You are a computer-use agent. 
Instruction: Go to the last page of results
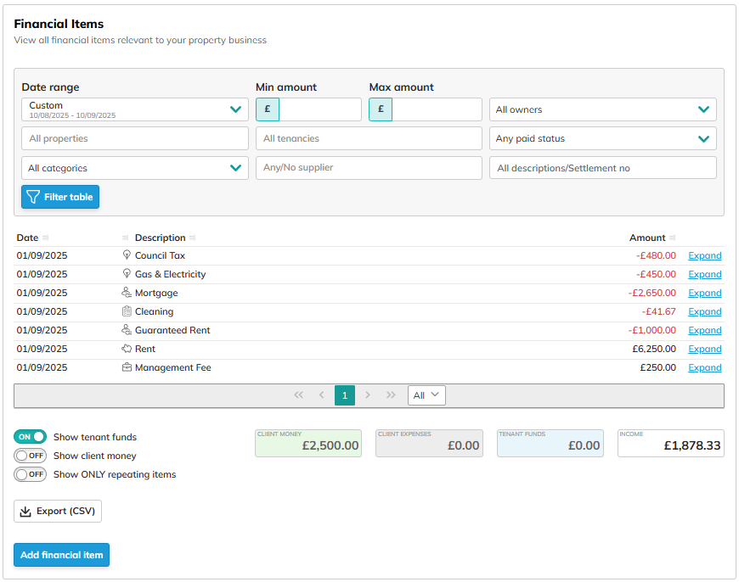point(391,395)
